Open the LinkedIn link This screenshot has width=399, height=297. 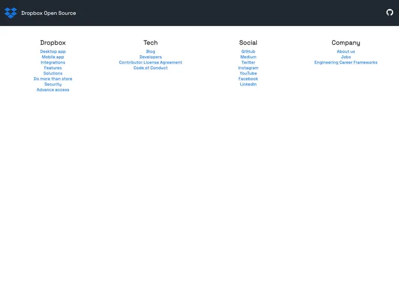(248, 84)
